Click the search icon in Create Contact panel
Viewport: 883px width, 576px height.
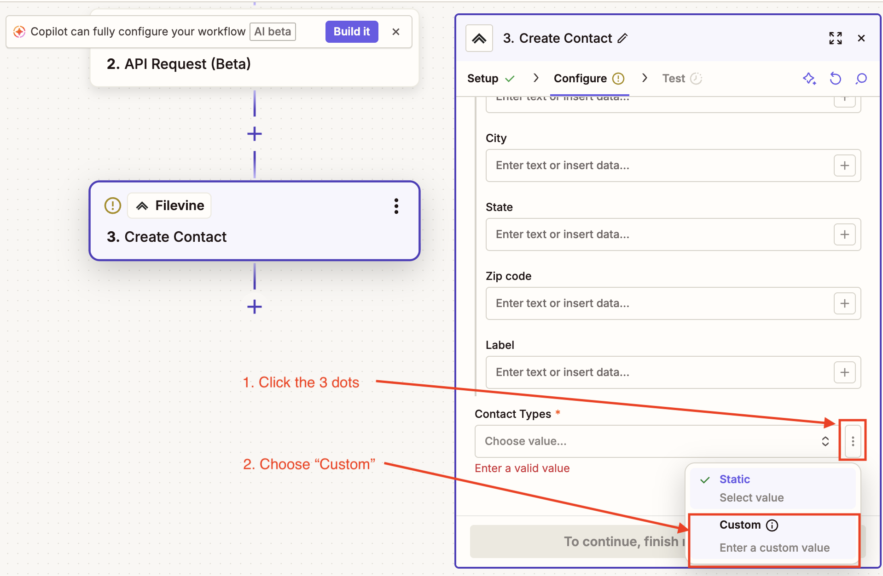pos(860,79)
